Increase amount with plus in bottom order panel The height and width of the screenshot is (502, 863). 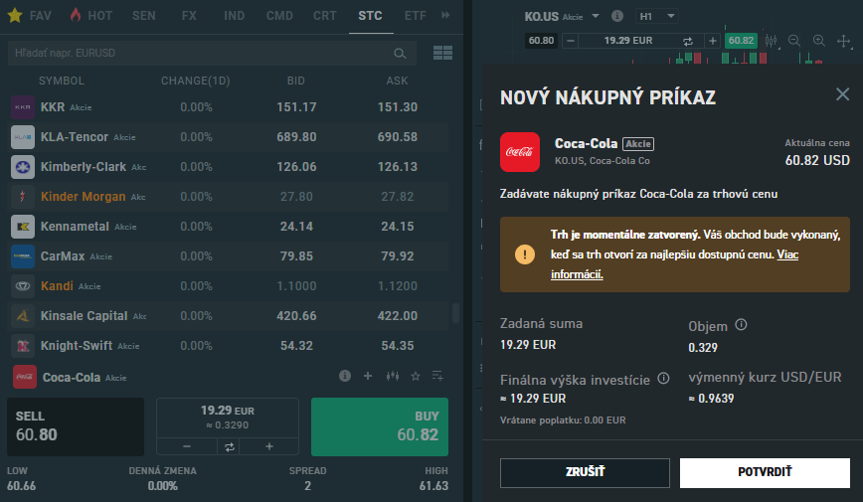coord(268,446)
